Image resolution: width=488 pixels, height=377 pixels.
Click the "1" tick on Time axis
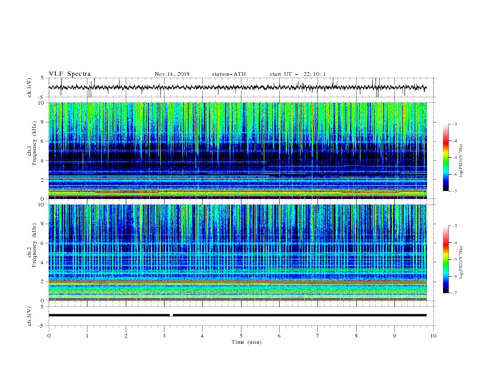point(87,336)
